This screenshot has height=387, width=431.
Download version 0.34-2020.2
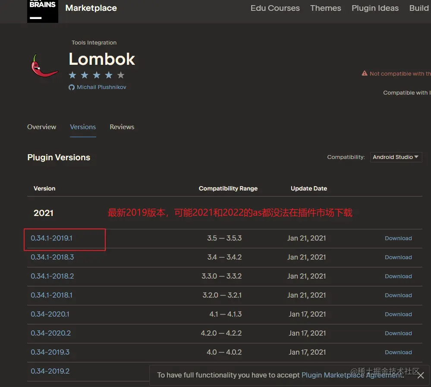coord(398,333)
